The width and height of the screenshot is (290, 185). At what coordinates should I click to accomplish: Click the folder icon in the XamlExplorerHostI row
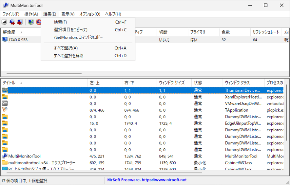[5, 97]
